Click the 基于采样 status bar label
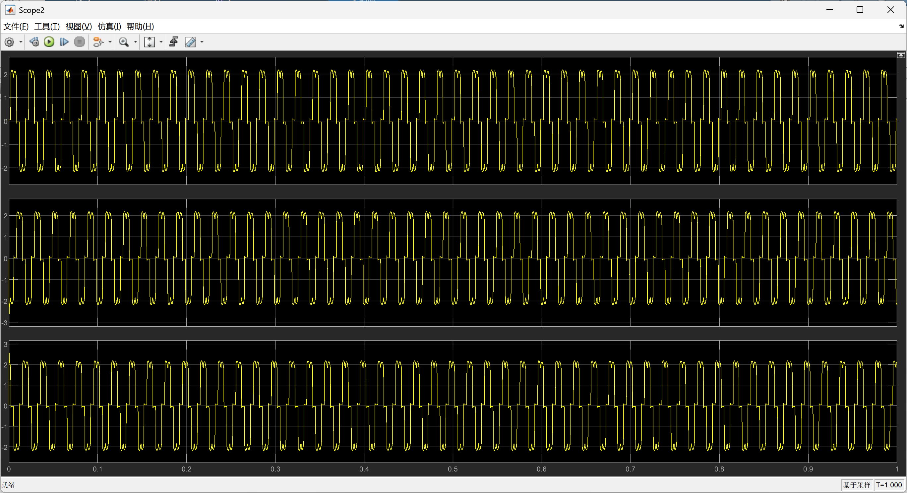This screenshot has width=907, height=493. (x=857, y=485)
